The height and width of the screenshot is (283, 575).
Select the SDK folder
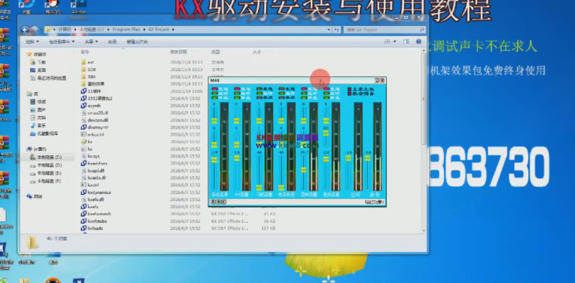(89, 69)
